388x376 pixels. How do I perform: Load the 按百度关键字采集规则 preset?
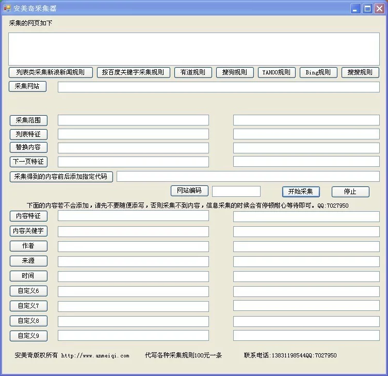pyautogui.click(x=133, y=72)
